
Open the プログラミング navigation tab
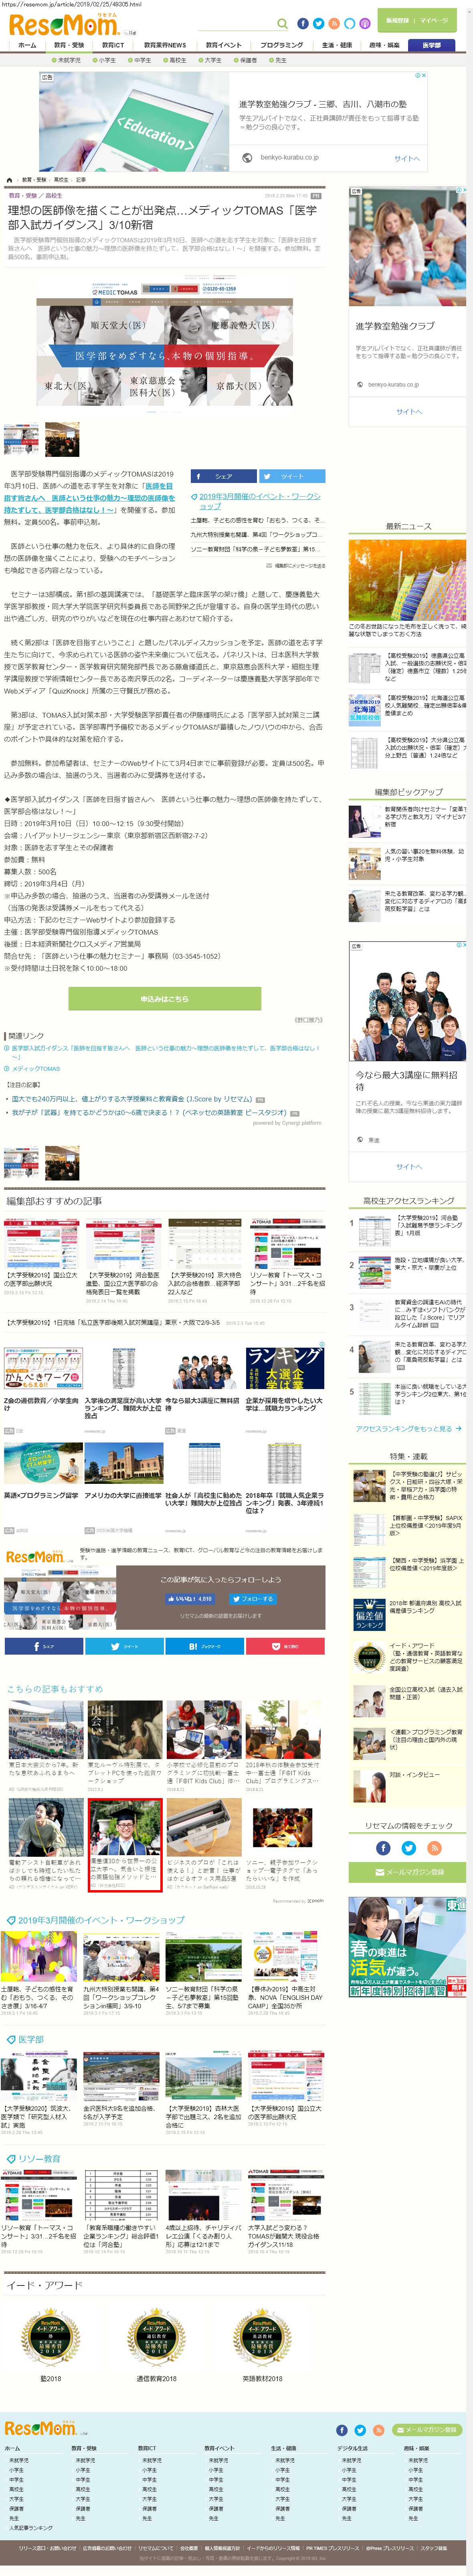pos(281,45)
